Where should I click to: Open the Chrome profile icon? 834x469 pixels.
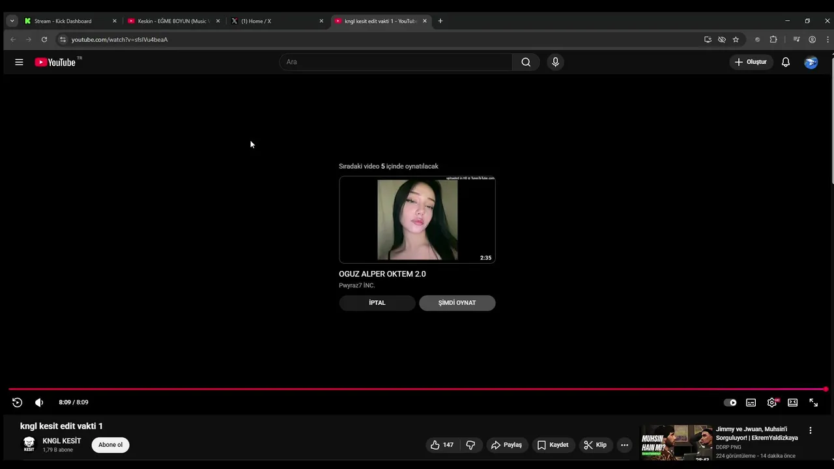pos(812,40)
